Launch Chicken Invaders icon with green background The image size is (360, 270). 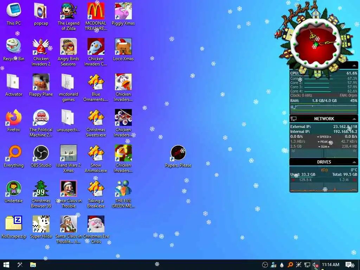[x=123, y=159]
